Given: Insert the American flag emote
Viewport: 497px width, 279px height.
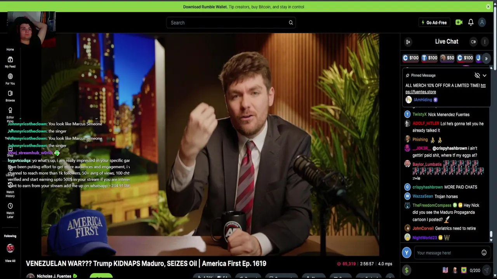Looking at the screenshot, I should click(445, 270).
